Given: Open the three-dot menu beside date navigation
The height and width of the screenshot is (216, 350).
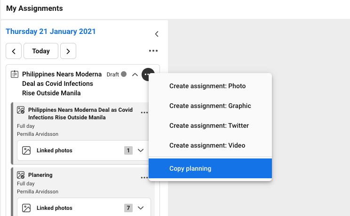Looking at the screenshot, I should (153, 51).
